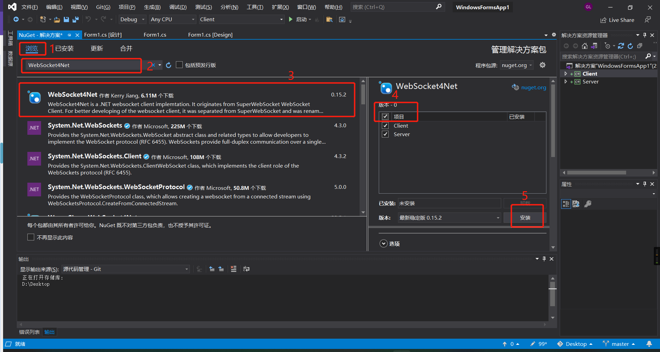Undo the last action in toolbar

coord(88,19)
